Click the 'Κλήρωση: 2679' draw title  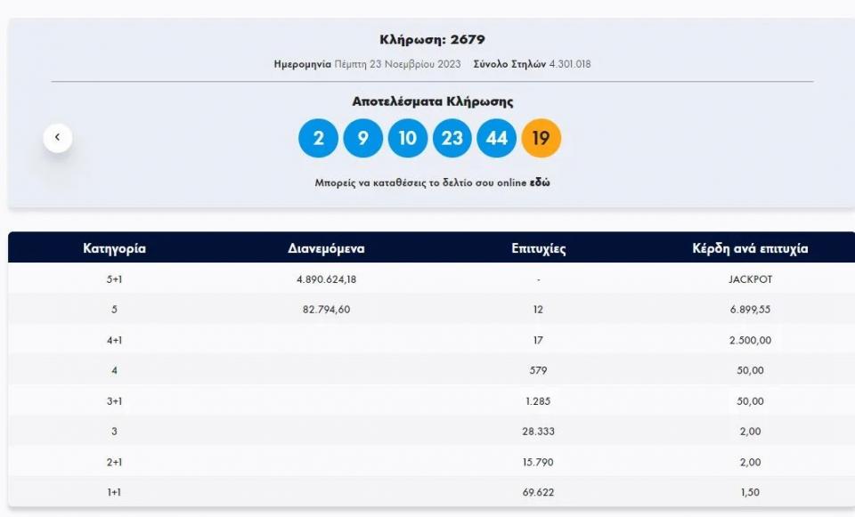pos(432,40)
